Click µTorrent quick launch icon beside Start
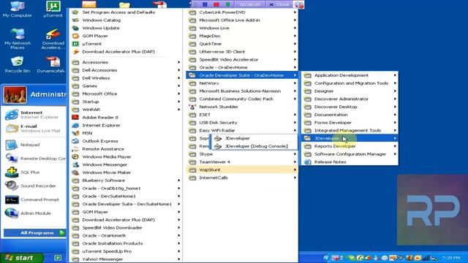The height and width of the screenshot is (263, 468). [x=58, y=258]
